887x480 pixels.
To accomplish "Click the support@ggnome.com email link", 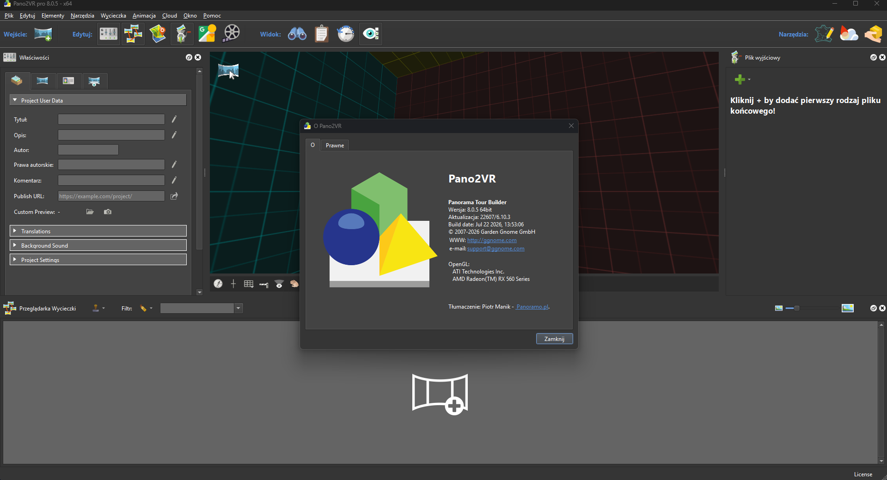I will pos(495,249).
